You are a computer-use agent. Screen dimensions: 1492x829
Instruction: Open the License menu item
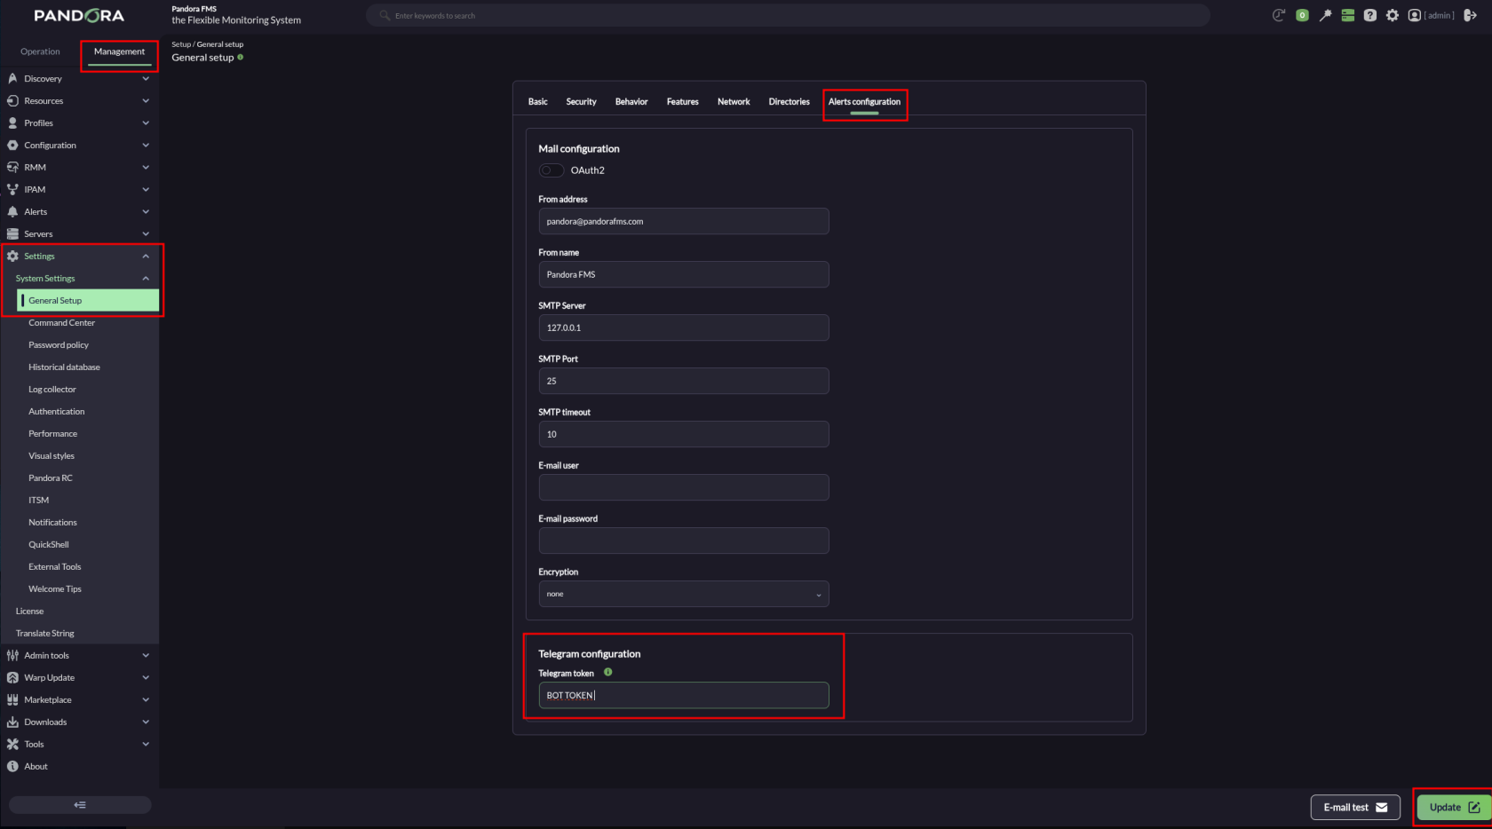coord(29,612)
